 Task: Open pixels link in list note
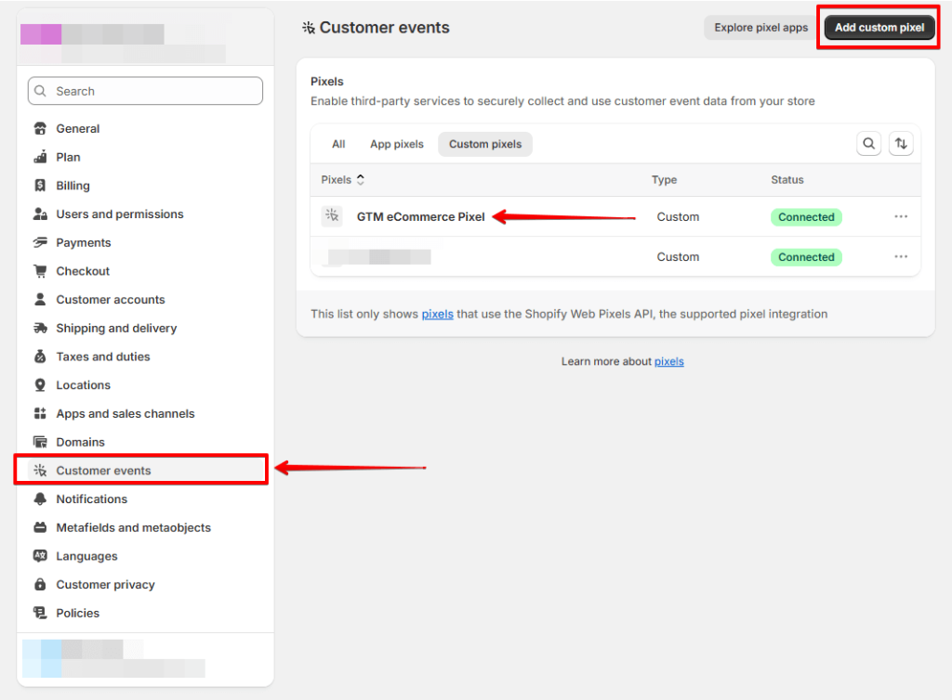coord(437,314)
